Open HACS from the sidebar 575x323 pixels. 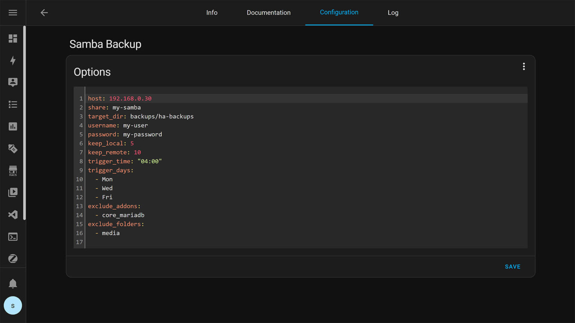[x=13, y=171]
